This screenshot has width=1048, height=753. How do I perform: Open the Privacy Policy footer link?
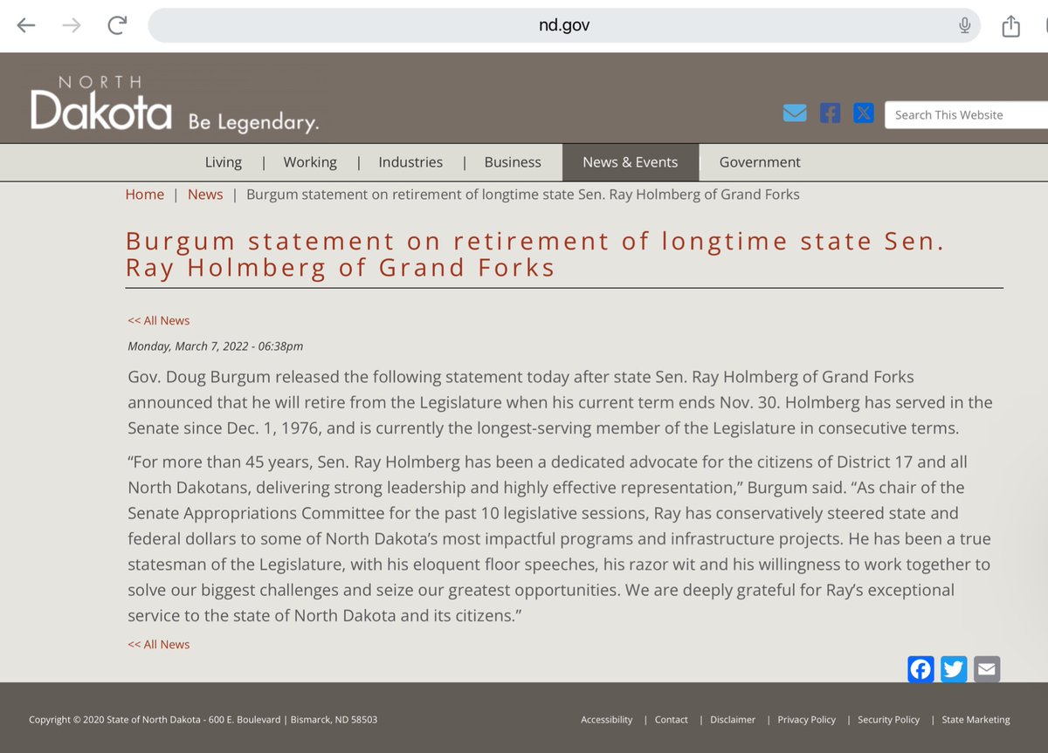point(807,720)
